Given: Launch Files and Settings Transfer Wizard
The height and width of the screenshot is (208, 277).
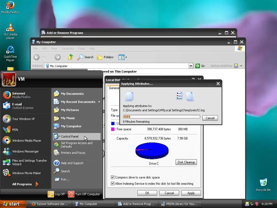Looking at the screenshot, I should 26,162.
